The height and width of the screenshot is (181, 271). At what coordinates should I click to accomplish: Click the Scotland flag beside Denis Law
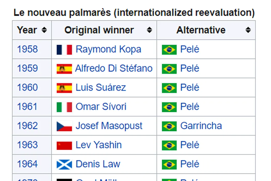pyautogui.click(x=64, y=164)
